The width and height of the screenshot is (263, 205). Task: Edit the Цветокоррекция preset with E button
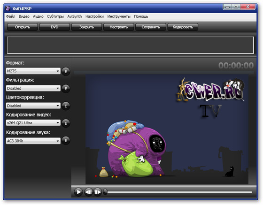66,106
